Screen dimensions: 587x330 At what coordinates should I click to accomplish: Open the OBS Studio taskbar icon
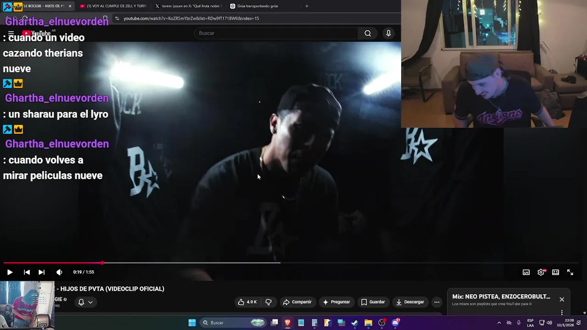click(x=382, y=323)
